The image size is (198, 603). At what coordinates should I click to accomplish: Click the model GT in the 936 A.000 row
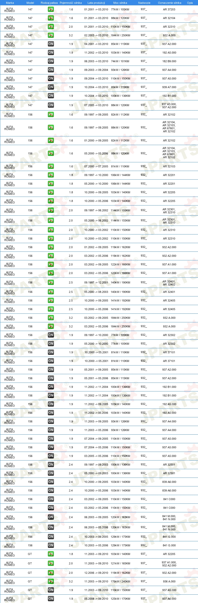tap(30, 581)
